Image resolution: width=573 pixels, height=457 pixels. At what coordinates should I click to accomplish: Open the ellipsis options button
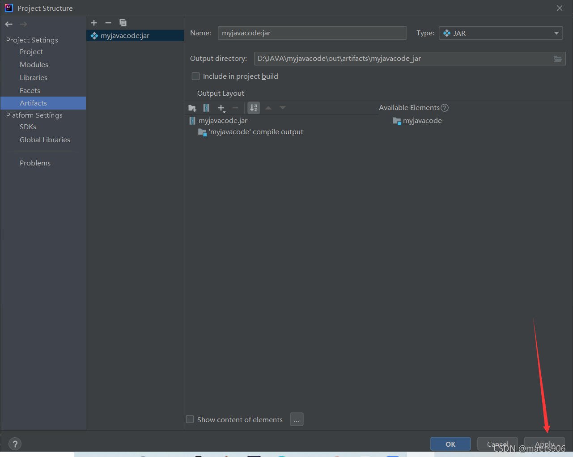[x=297, y=419]
